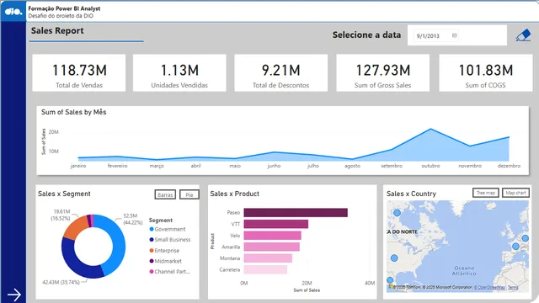Click the Velo bar in Sales x Product
This screenshot has width=539, height=303.
273,236
